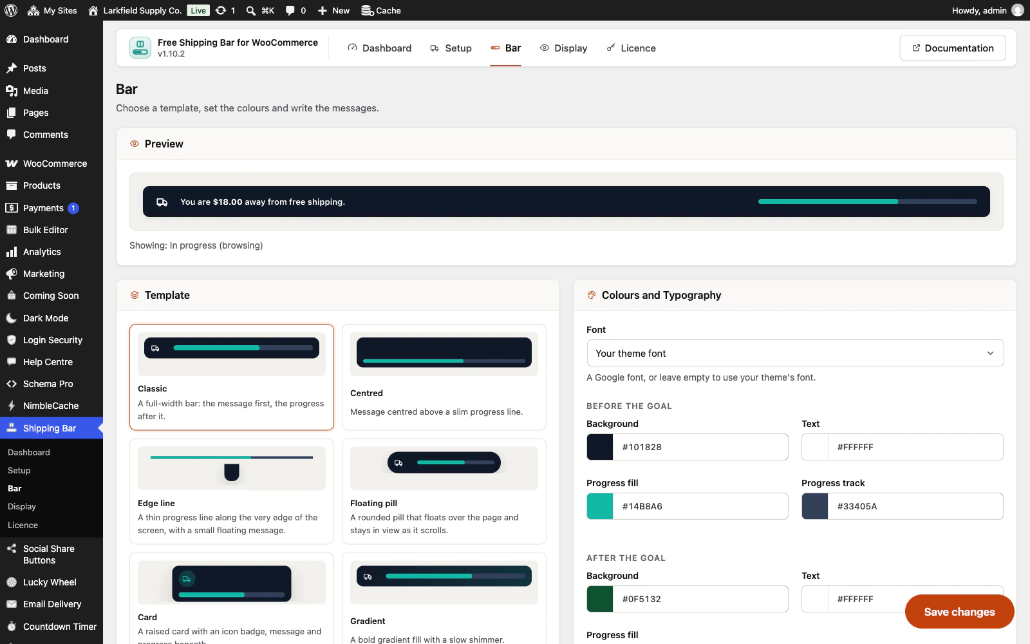1030x644 pixels.
Task: Click the Lucky Wheel icon
Action: coord(12,582)
